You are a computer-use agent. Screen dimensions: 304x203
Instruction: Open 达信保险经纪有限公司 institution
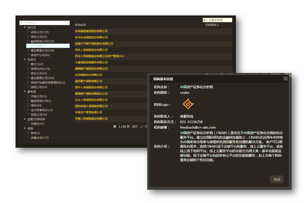point(89,75)
